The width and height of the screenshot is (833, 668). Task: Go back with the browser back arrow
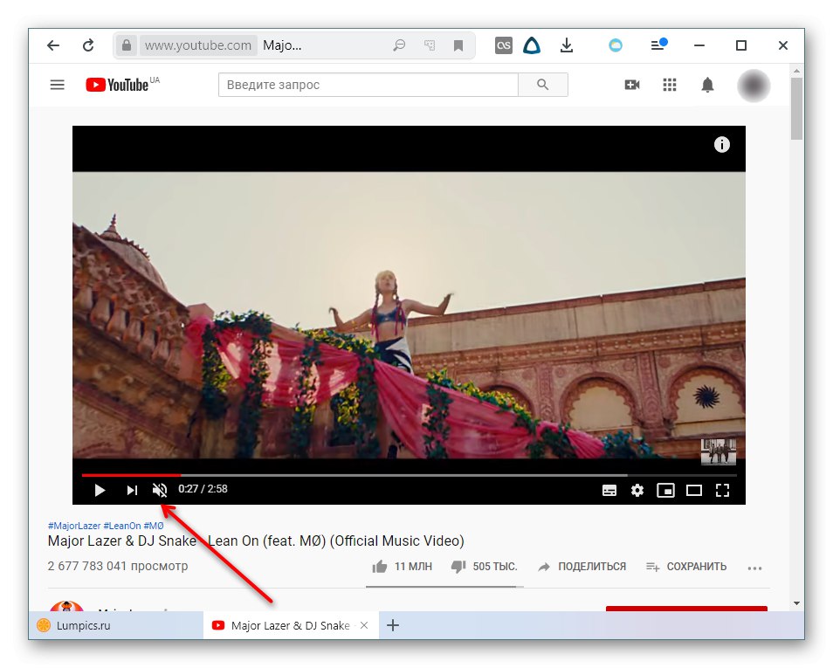(53, 45)
